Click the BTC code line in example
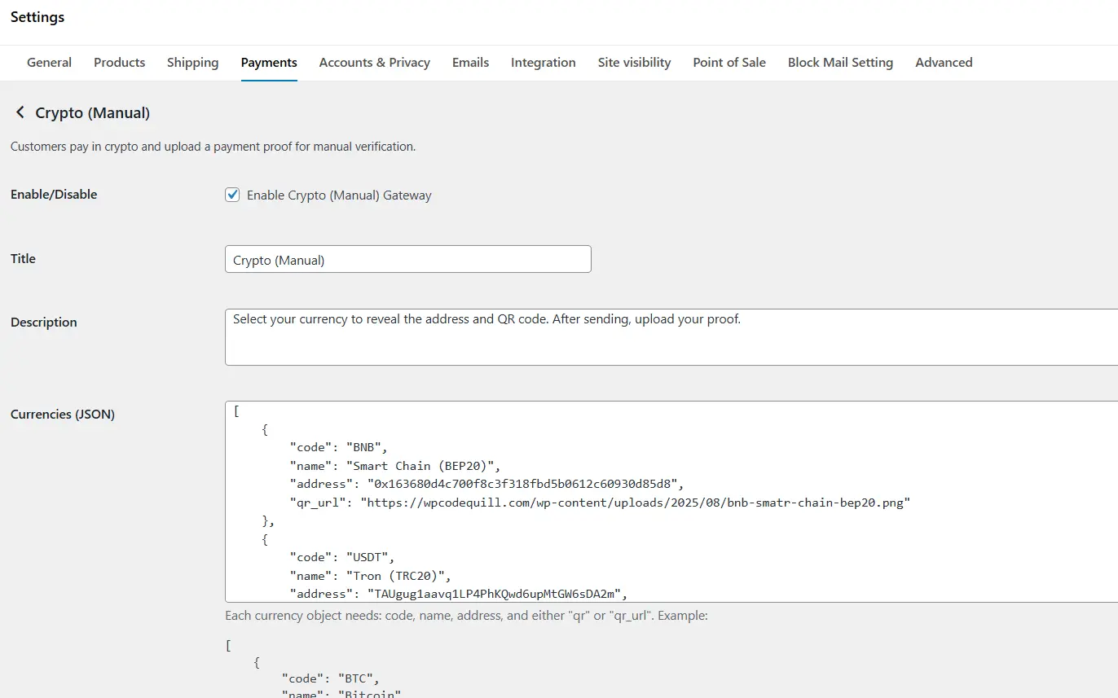This screenshot has height=698, width=1118. tap(331, 678)
